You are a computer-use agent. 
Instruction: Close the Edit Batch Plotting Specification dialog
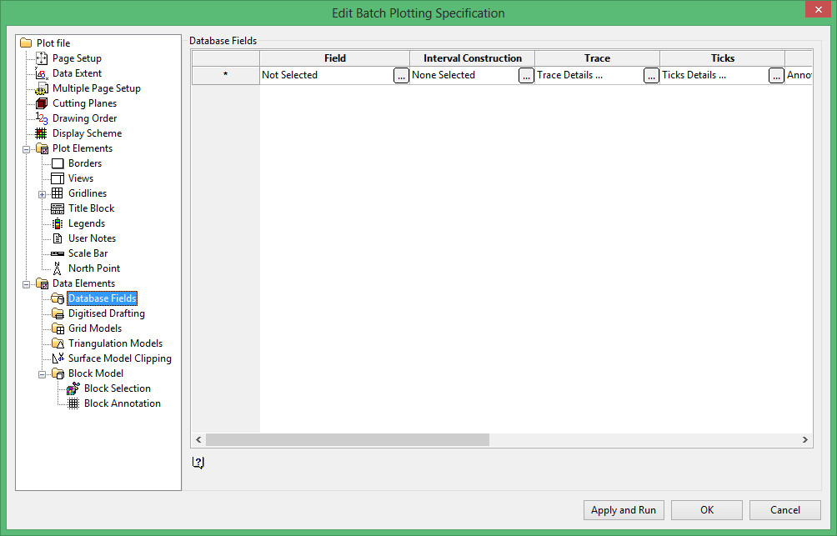click(819, 10)
